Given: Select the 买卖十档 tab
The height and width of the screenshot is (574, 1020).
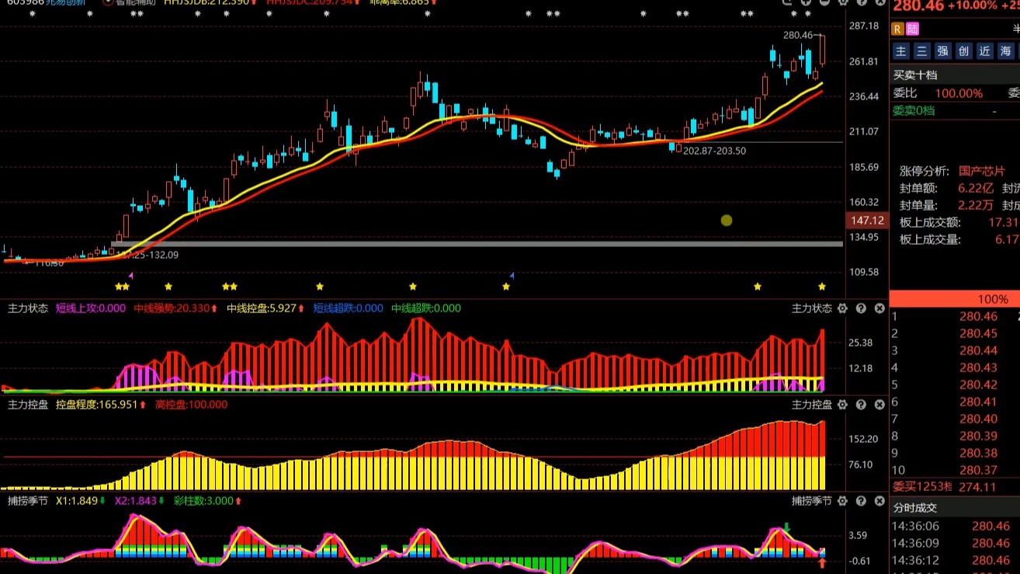Looking at the screenshot, I should [x=915, y=75].
